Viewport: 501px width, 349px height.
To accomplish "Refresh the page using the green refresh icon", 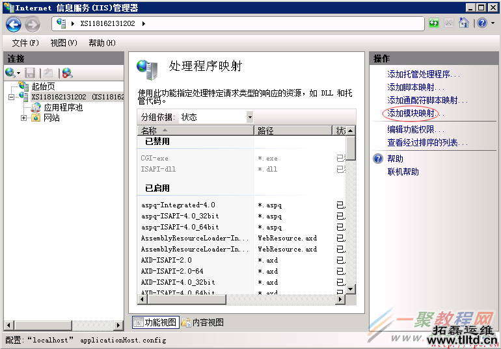I will pos(433,23).
